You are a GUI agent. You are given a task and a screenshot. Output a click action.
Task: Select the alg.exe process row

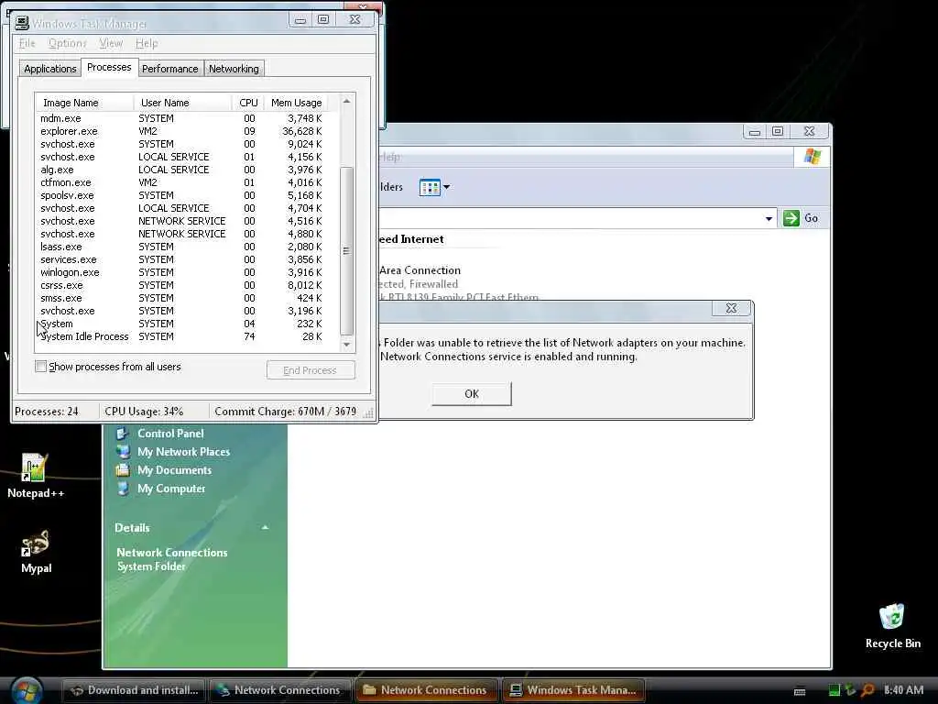(182, 170)
